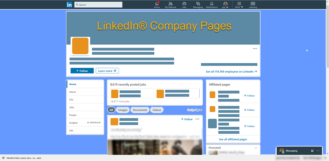Toggle the Documents content filter
The width and height of the screenshot is (329, 161).
[x=140, y=110]
